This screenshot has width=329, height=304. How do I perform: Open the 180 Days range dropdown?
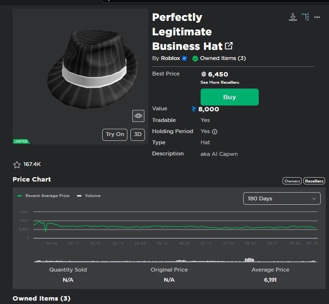[x=282, y=198]
